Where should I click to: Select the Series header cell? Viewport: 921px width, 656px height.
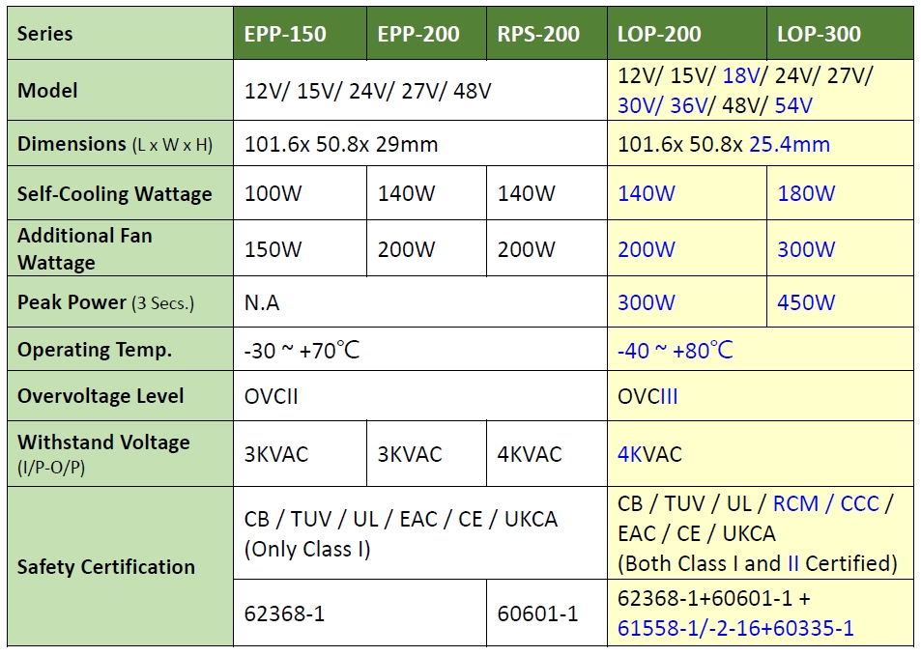point(45,35)
